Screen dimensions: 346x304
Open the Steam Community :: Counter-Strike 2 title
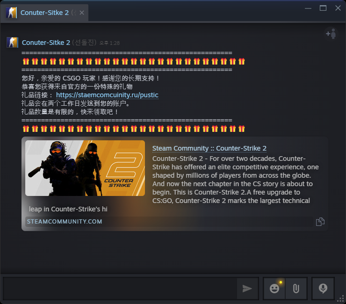209,148
